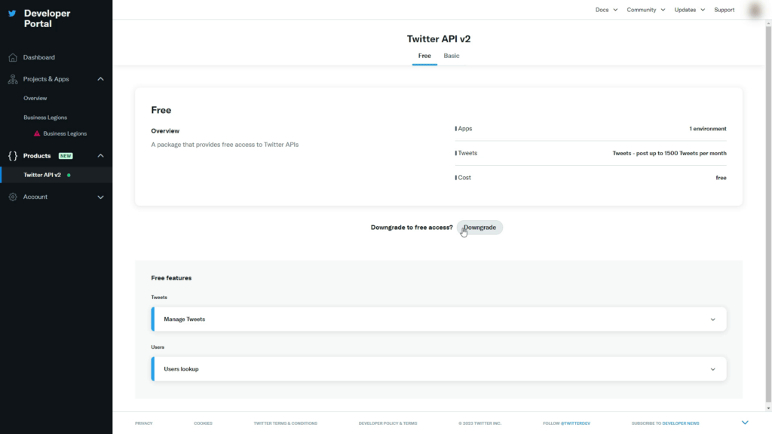The image size is (772, 434).
Task: Open the Docs dropdown menu
Action: tap(606, 10)
